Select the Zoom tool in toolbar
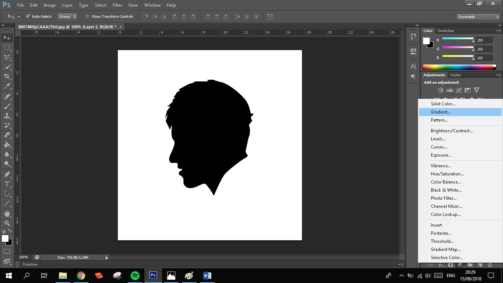 [x=7, y=223]
